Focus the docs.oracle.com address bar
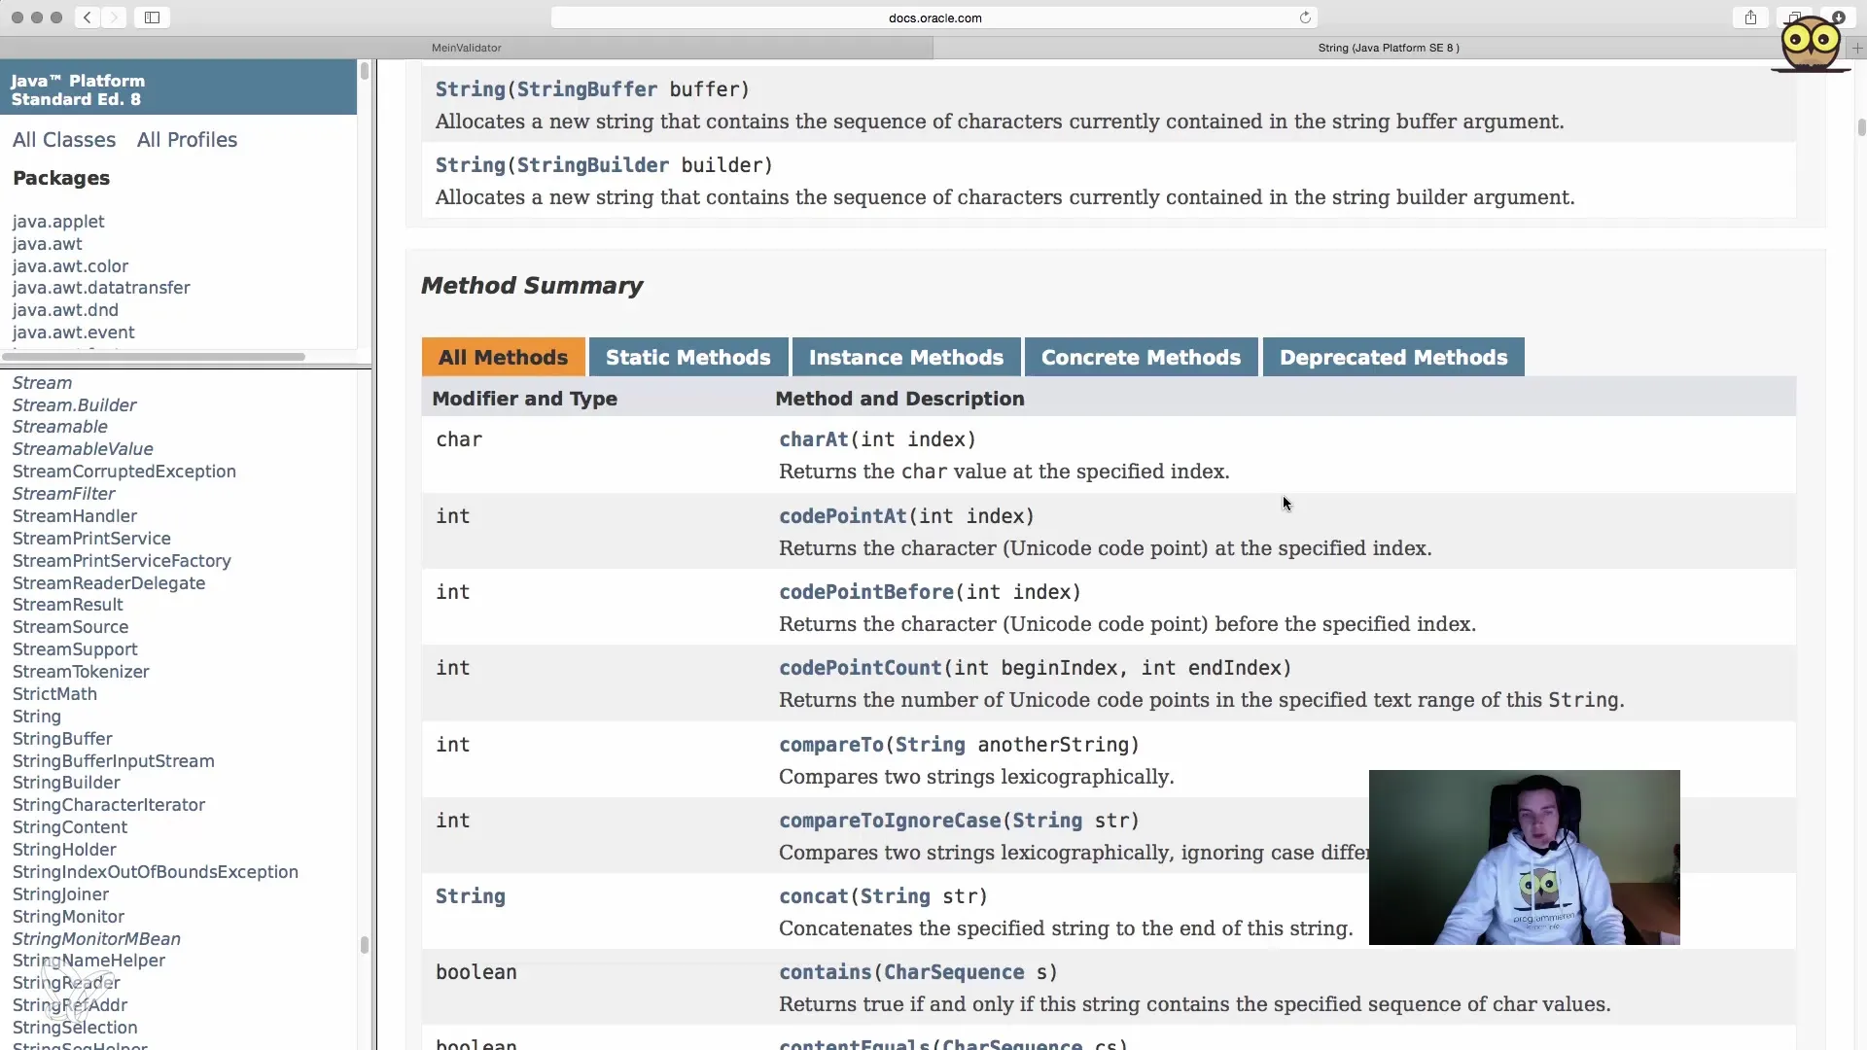The image size is (1867, 1050). tap(934, 17)
